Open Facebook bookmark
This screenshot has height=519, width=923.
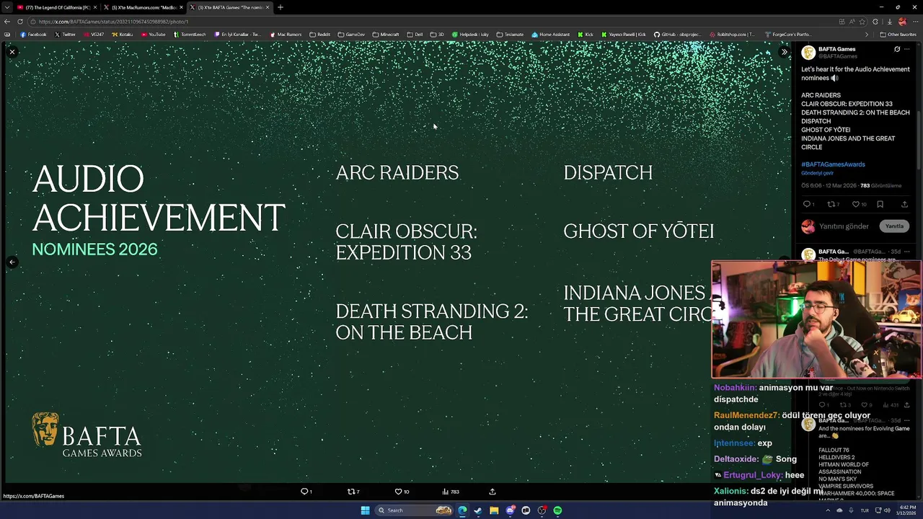click(33, 35)
